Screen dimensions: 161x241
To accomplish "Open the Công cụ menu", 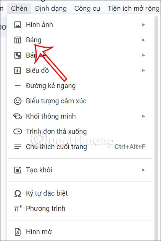I will pos(87,9).
